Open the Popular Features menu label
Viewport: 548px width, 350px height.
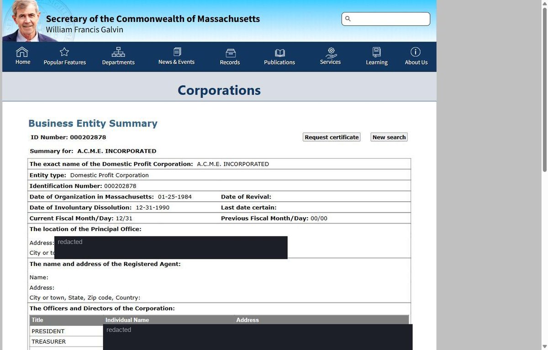65,63
